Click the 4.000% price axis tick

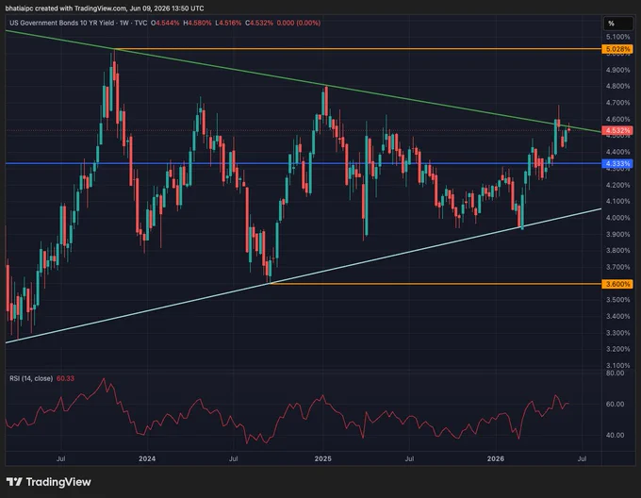pyautogui.click(x=617, y=218)
